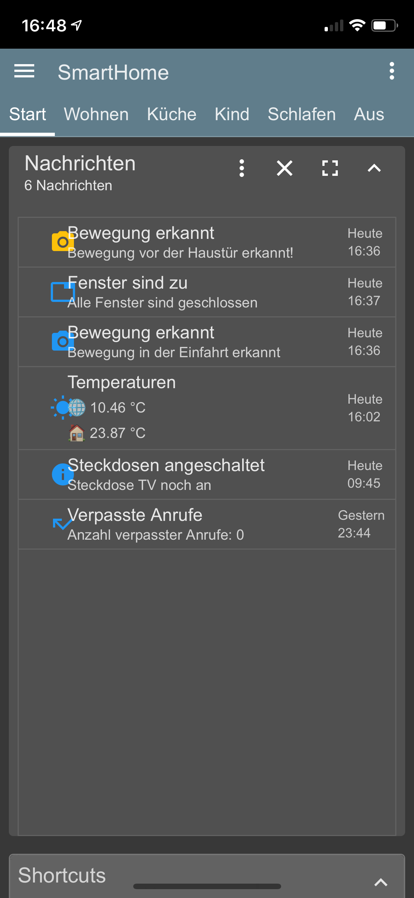414x898 pixels.
Task: Open the Temperaturen message entry
Action: point(207,408)
